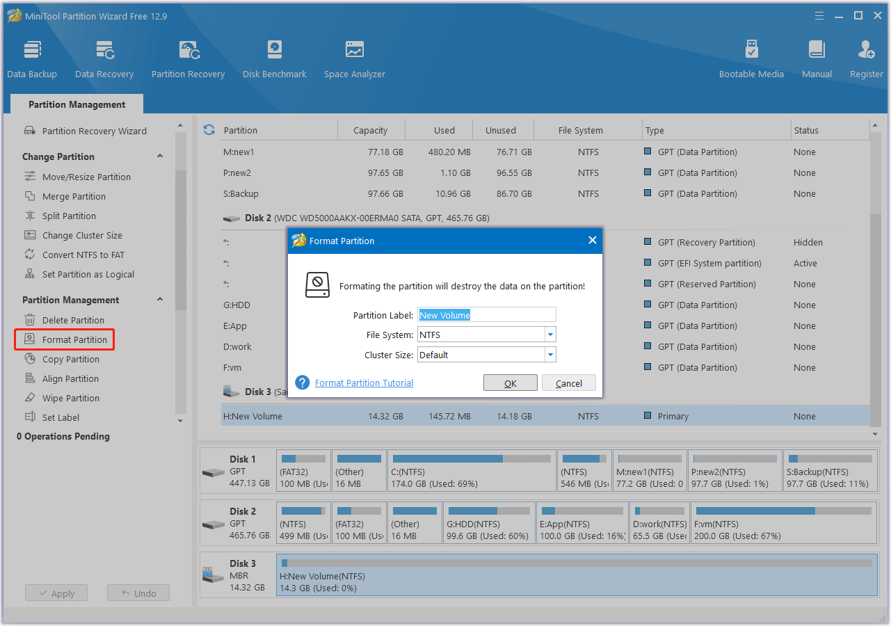This screenshot has height=626, width=891.
Task: Open the hamburger menu
Action: 819,15
